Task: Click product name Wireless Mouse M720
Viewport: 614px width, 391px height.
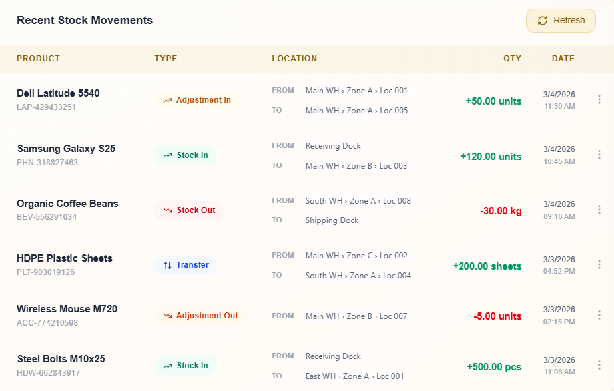Action: click(x=67, y=309)
